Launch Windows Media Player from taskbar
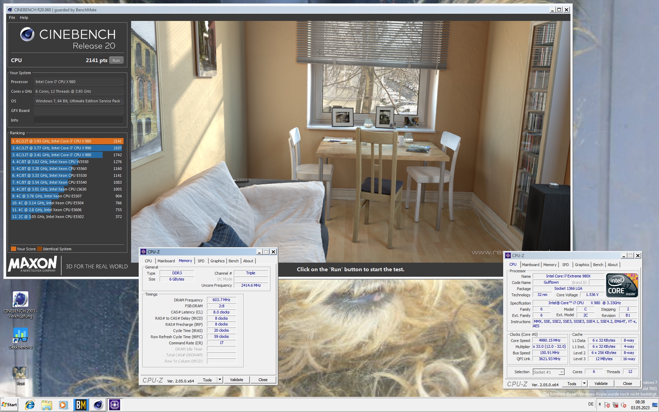The image size is (659, 412). (63, 405)
